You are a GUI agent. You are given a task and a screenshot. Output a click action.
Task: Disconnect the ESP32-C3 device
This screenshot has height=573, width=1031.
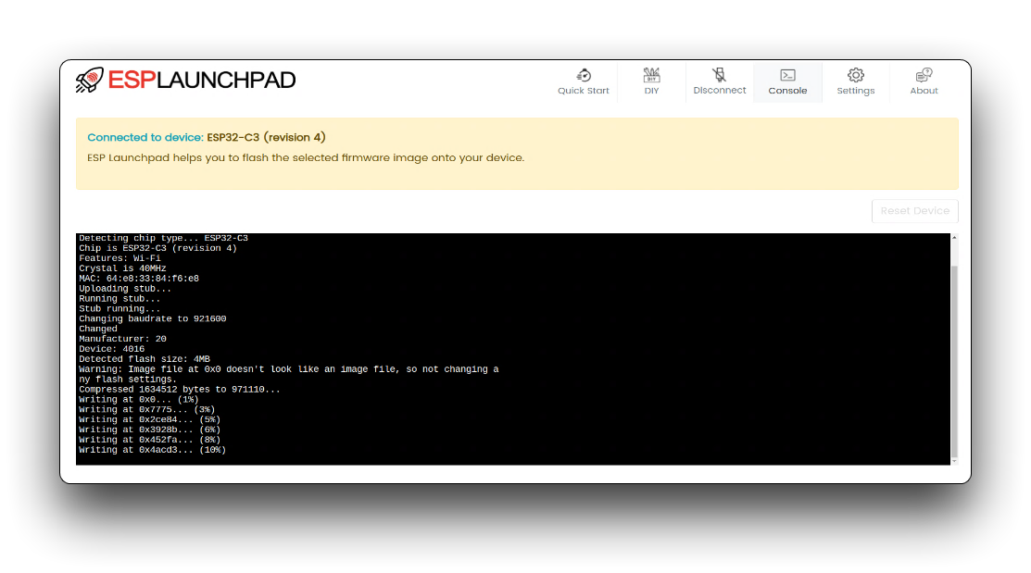tap(720, 82)
